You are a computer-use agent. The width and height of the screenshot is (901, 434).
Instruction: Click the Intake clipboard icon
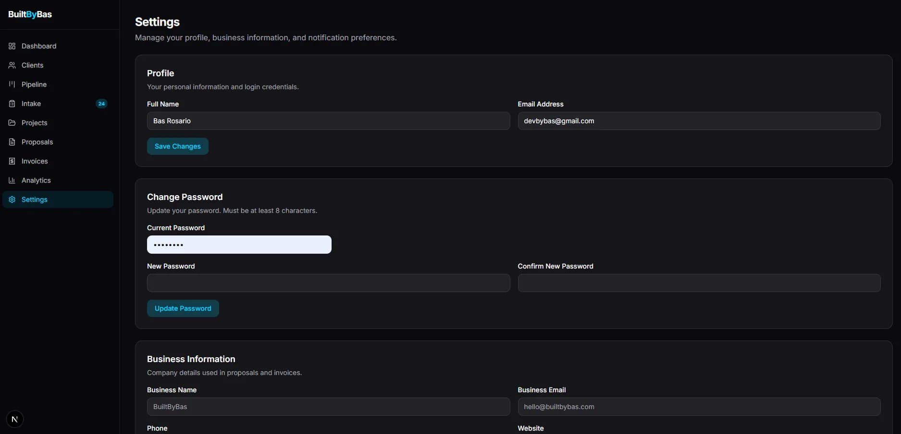[x=12, y=104]
